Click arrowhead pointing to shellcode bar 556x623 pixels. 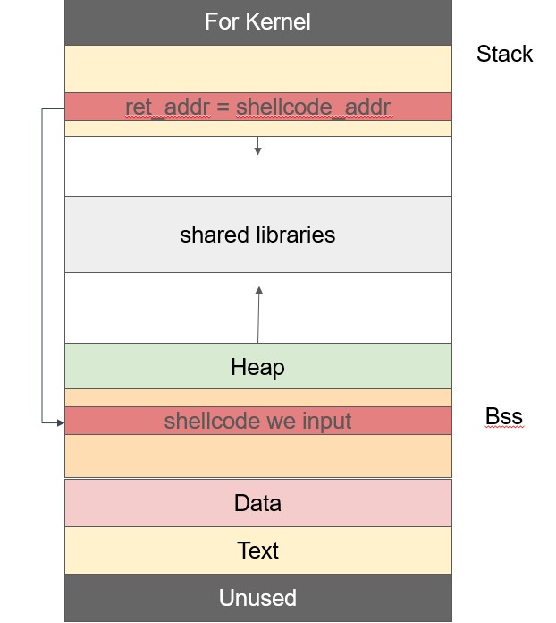click(x=61, y=422)
